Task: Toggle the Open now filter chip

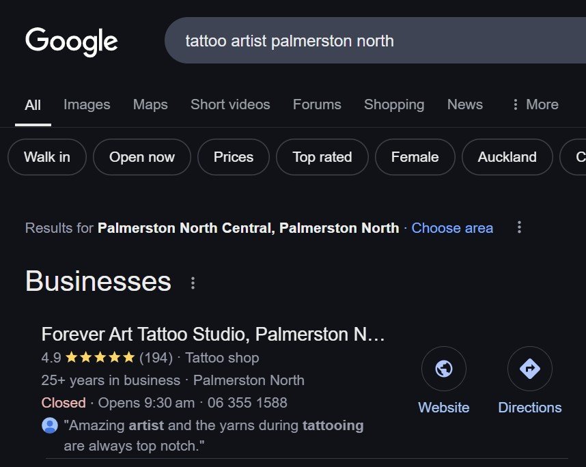Action: coord(142,157)
